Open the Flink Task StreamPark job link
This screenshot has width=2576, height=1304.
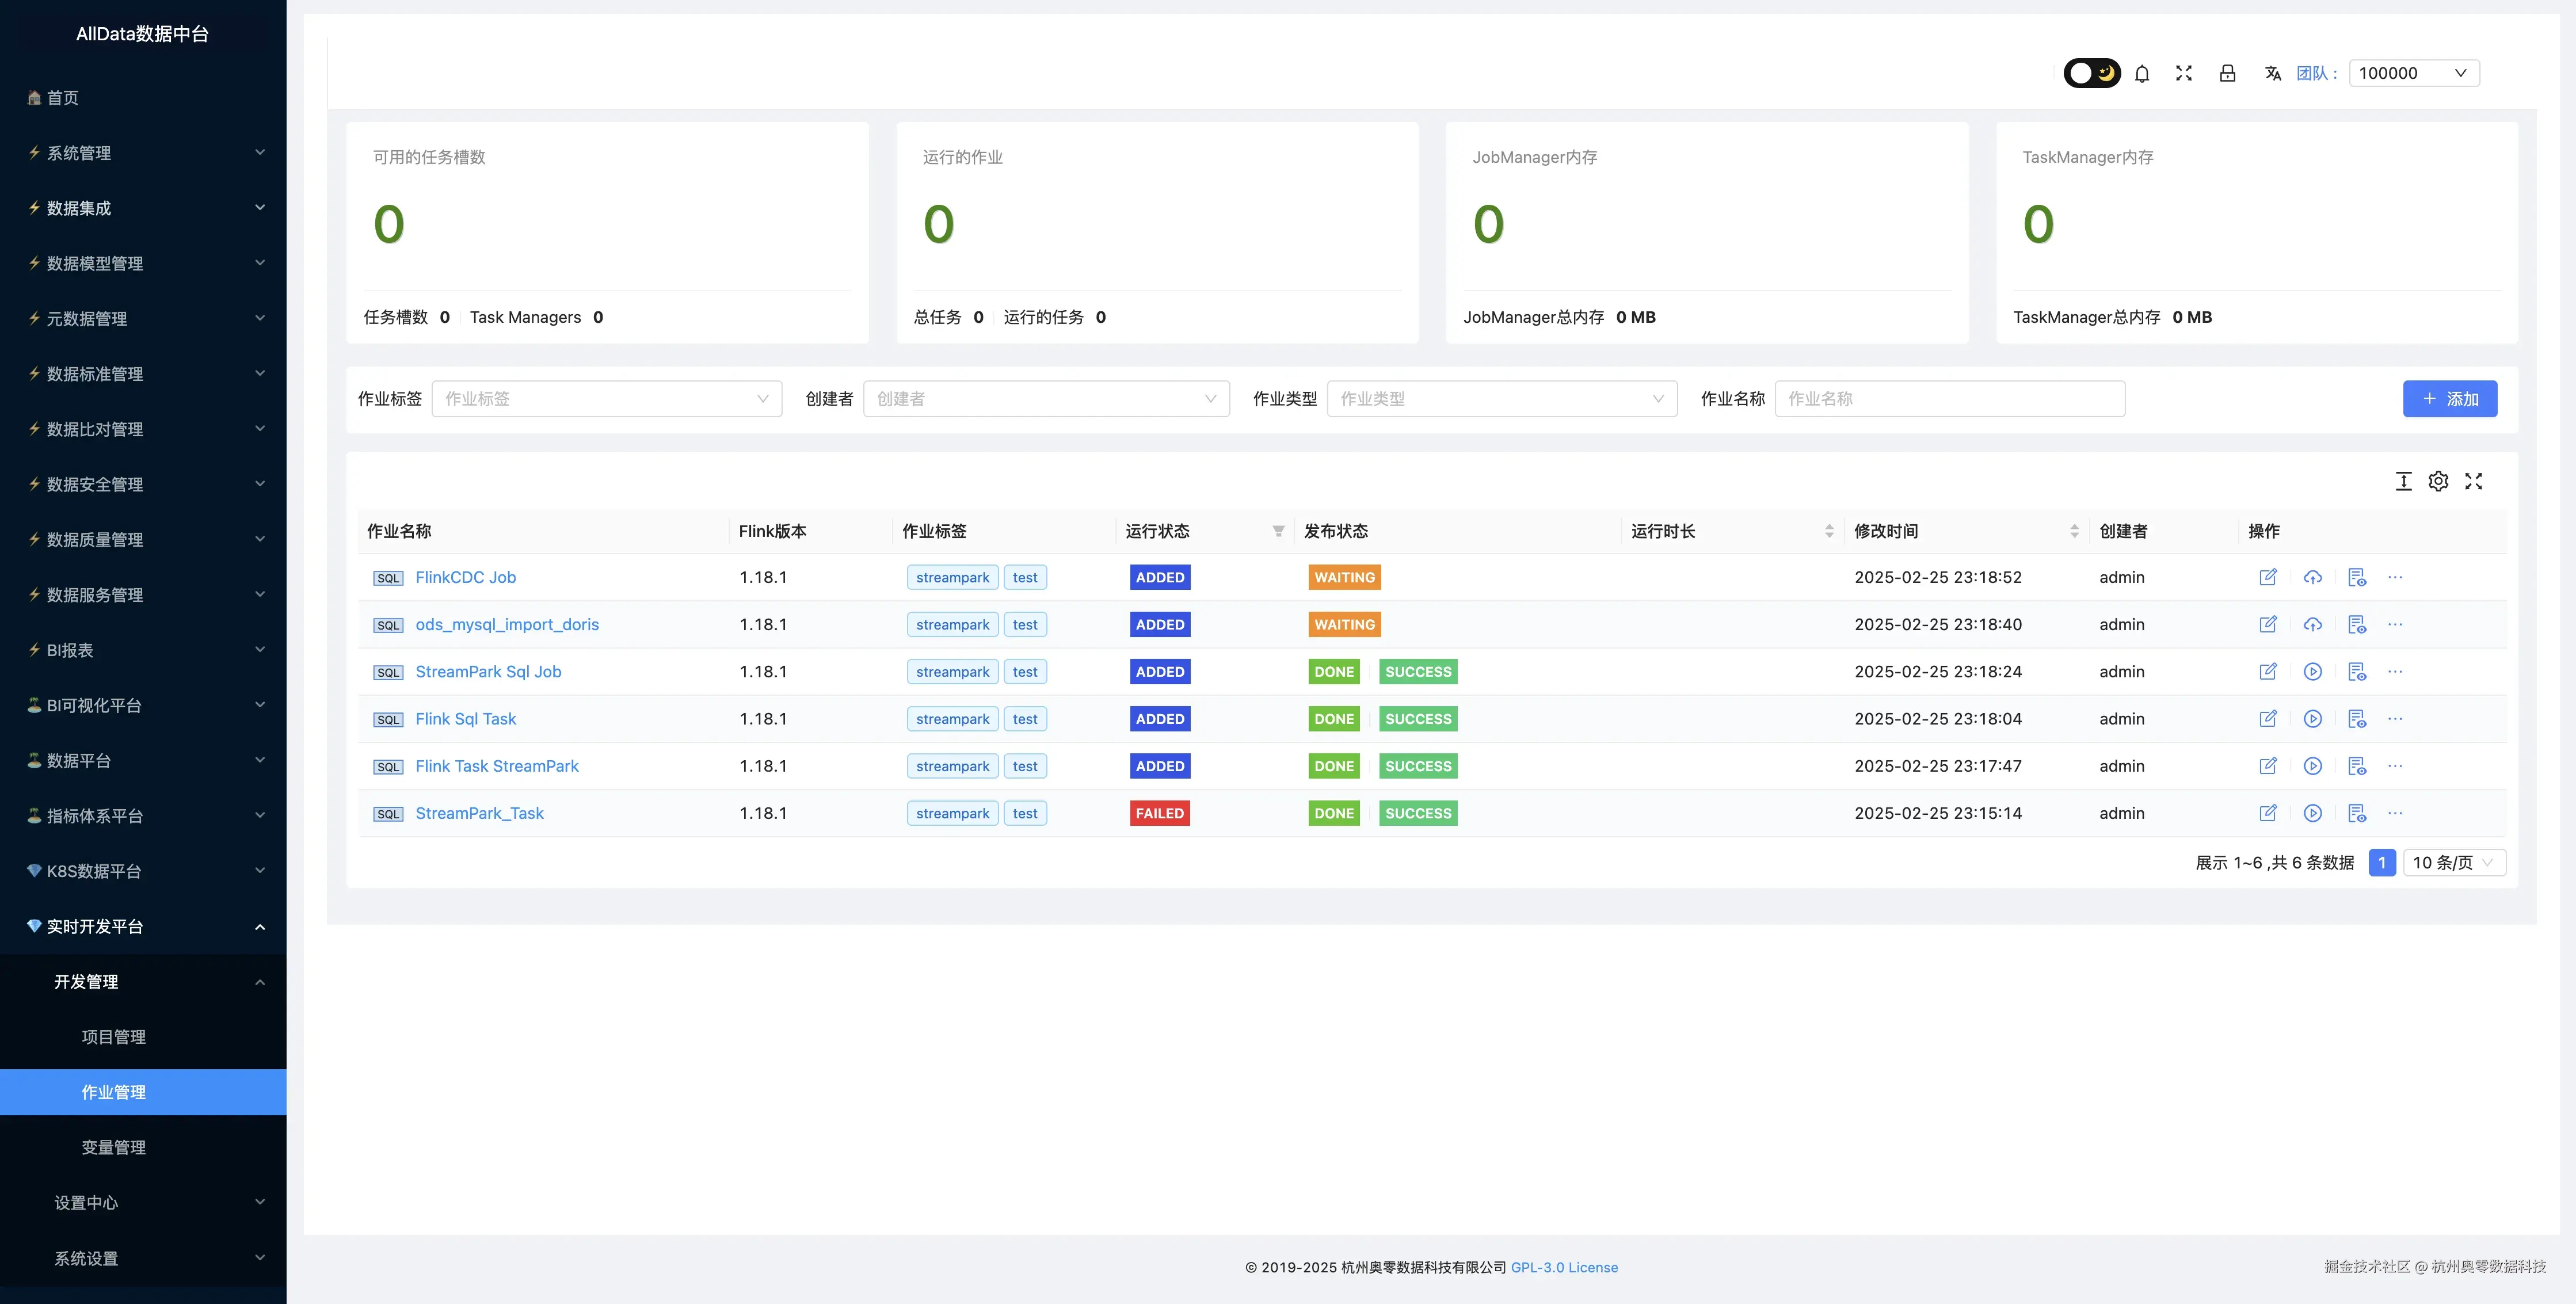point(497,766)
